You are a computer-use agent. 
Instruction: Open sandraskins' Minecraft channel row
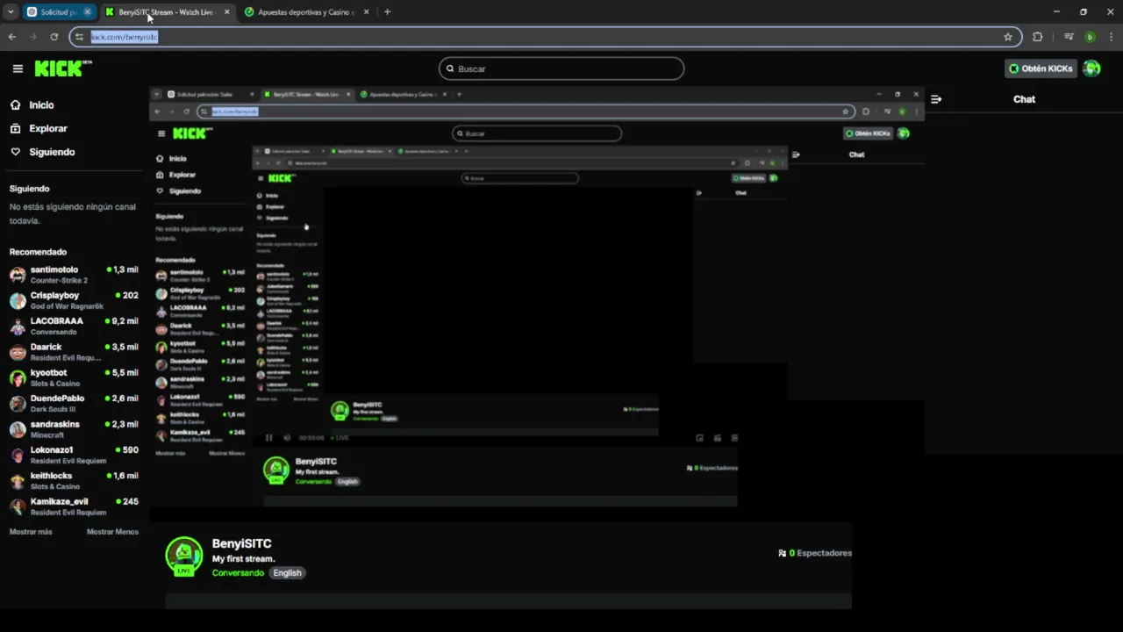(74, 429)
